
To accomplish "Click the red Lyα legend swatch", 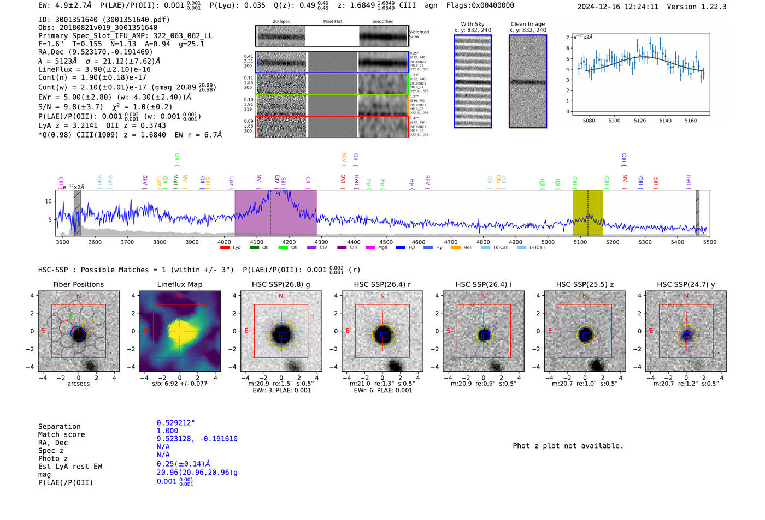I will [x=225, y=248].
